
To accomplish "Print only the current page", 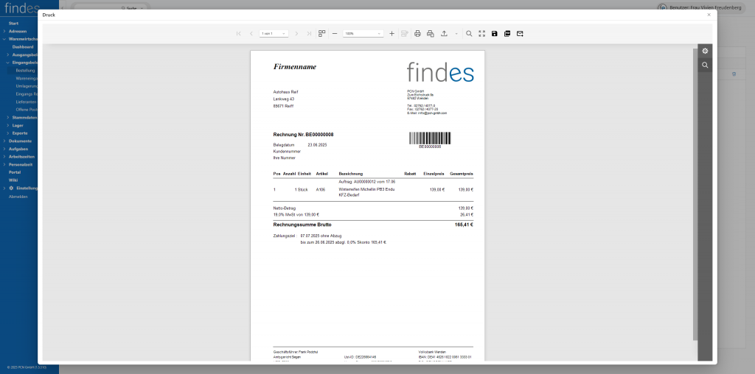I will click(x=430, y=34).
